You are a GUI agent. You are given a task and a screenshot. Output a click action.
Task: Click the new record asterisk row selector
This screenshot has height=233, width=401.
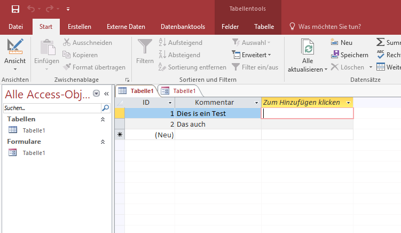(120, 135)
